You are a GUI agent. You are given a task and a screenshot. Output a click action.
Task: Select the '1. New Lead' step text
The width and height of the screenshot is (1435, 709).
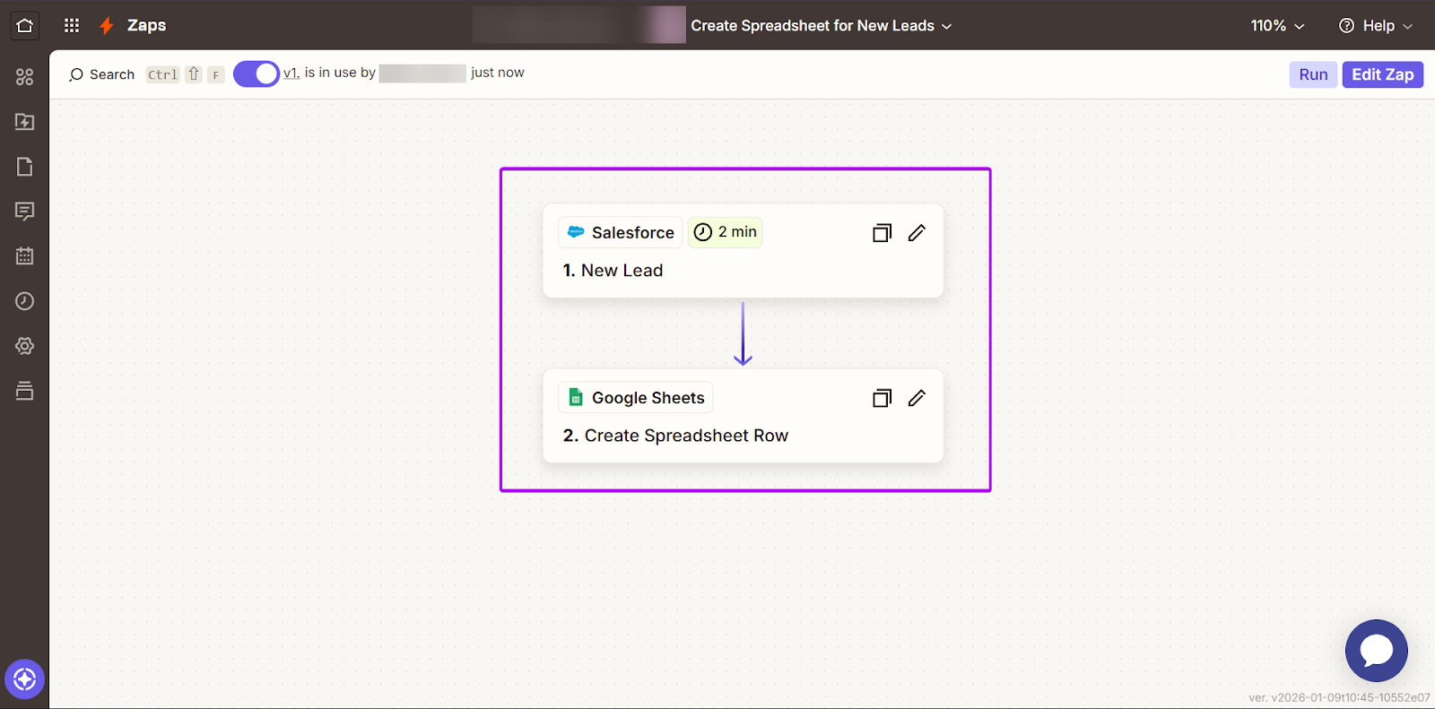[x=613, y=270]
